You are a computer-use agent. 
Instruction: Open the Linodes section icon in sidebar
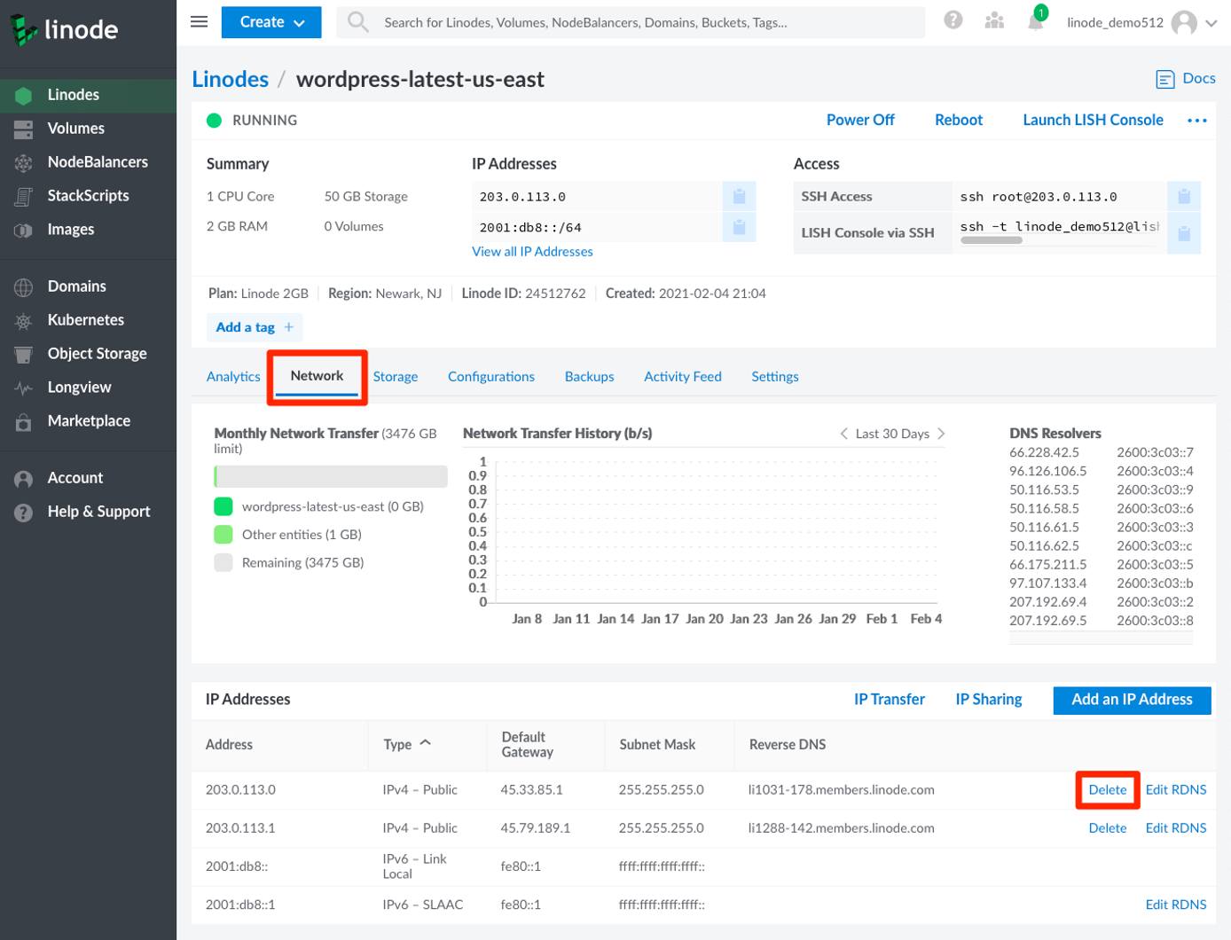point(23,95)
